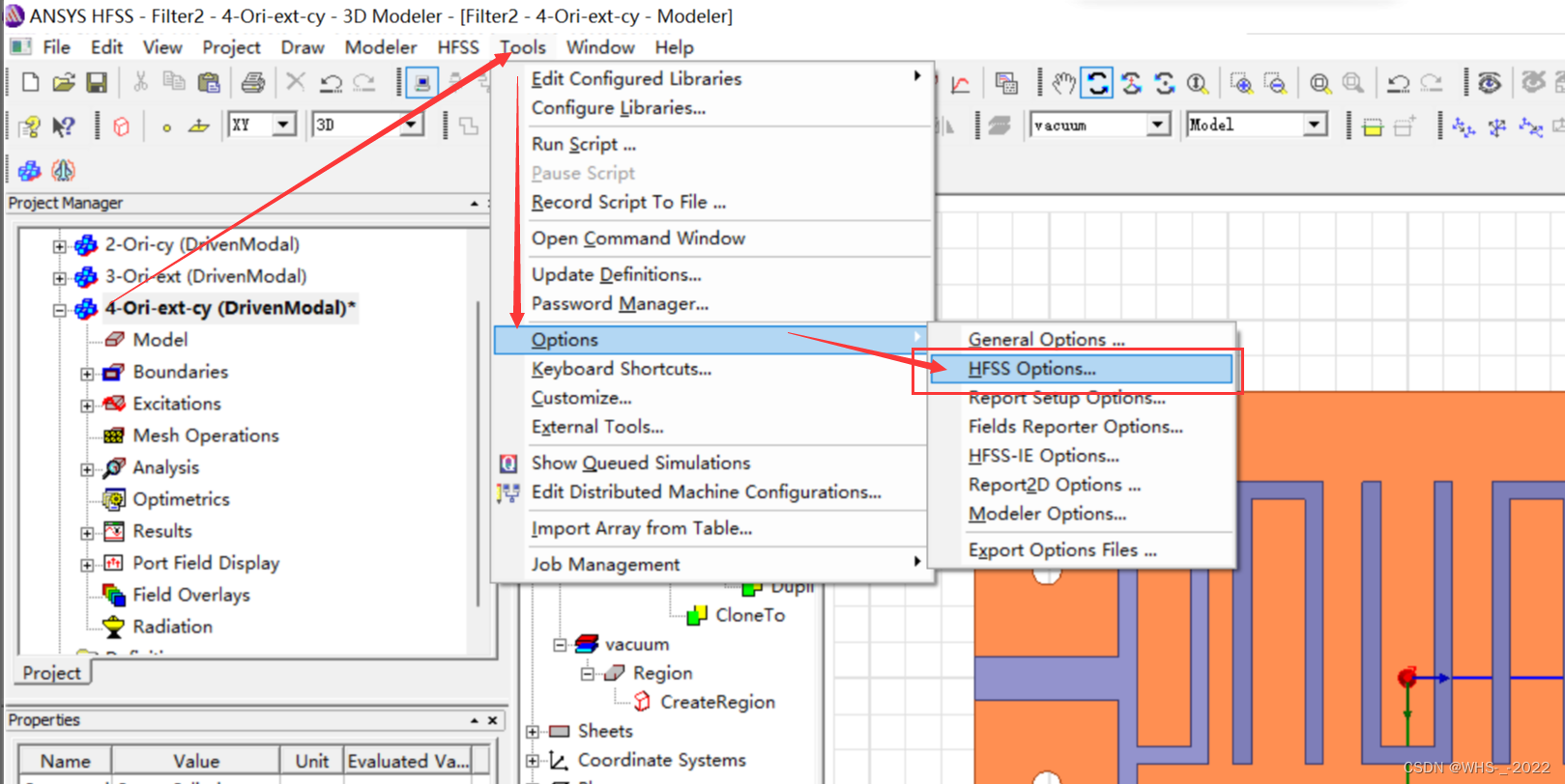Select Radiation in project tree
The image size is (1565, 784).
coord(173,627)
